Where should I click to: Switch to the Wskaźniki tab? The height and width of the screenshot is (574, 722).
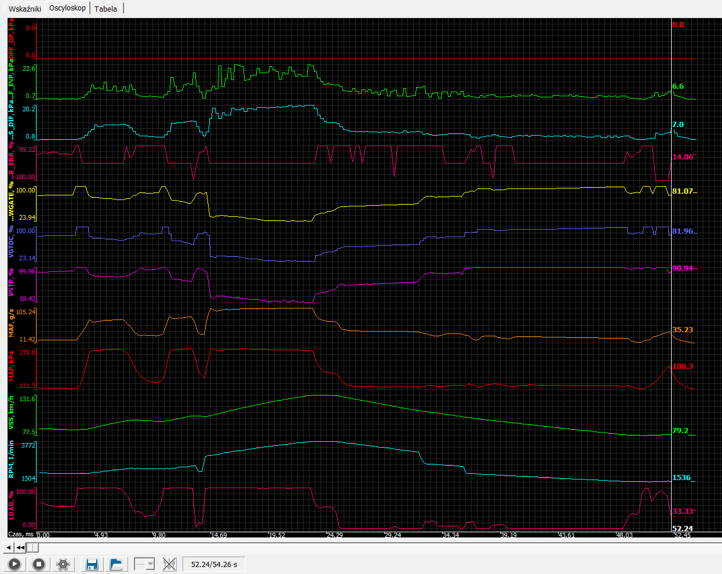coord(25,9)
